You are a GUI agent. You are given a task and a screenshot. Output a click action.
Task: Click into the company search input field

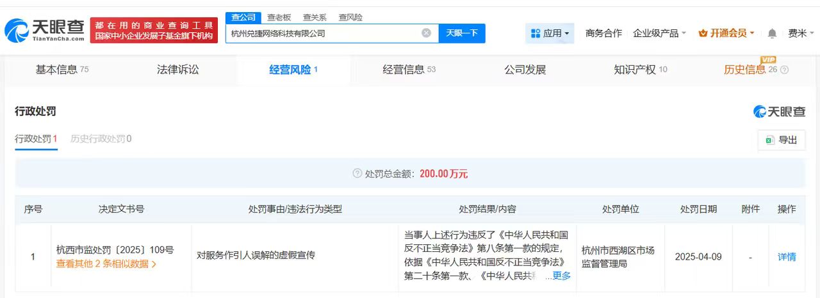324,33
